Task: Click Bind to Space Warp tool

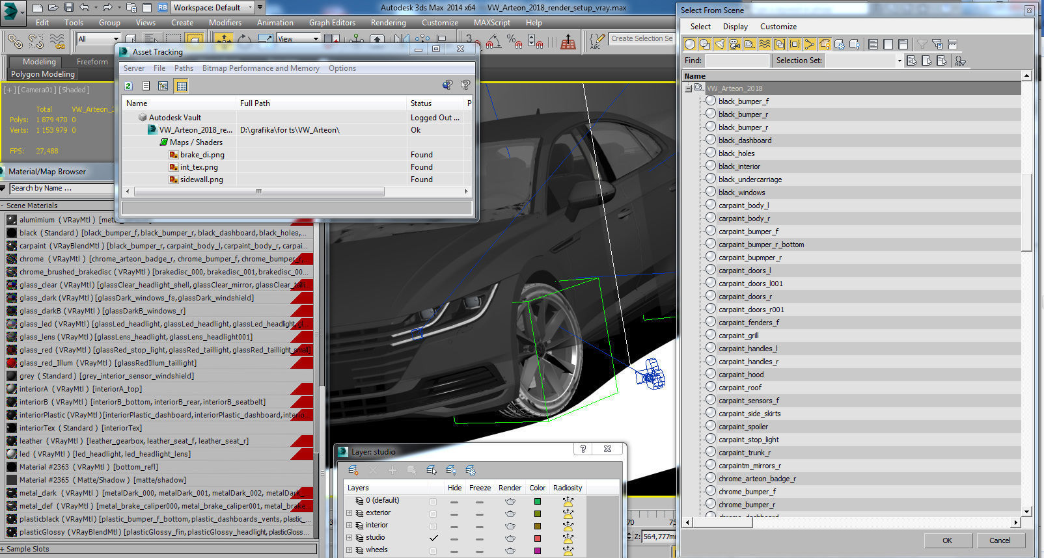Action: point(58,42)
